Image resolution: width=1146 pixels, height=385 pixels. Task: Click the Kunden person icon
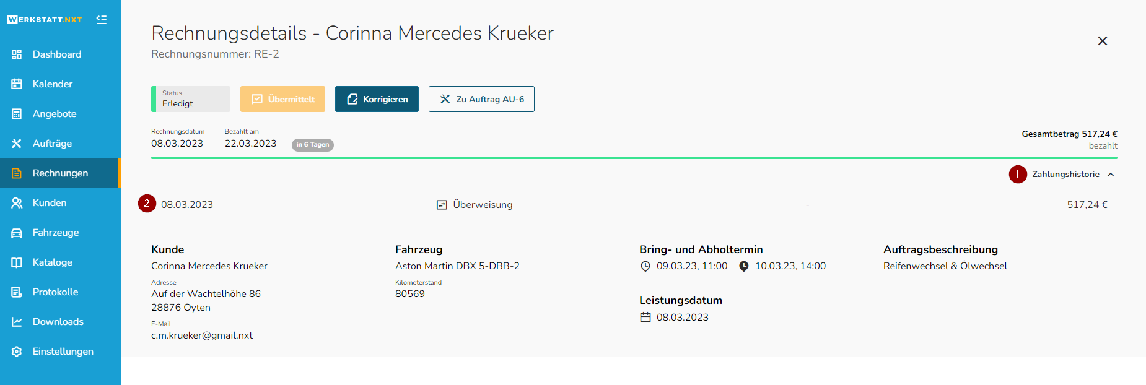[17, 203]
